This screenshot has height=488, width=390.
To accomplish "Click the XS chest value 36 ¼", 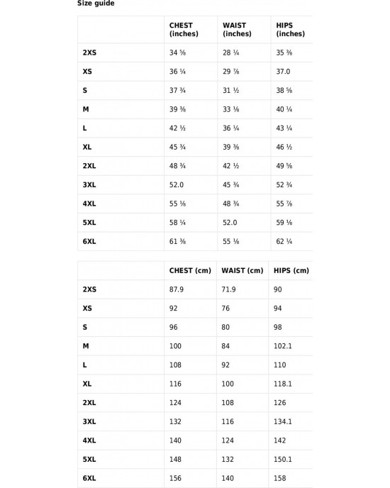I will [177, 72].
